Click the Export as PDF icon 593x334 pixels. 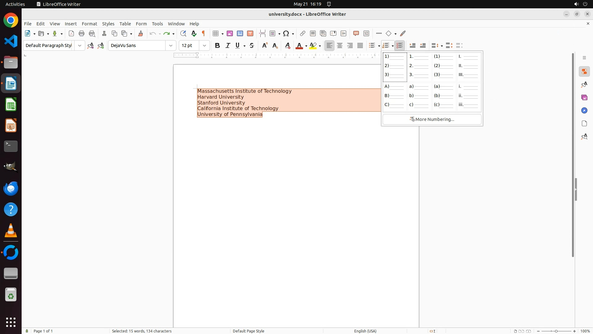[71, 33]
